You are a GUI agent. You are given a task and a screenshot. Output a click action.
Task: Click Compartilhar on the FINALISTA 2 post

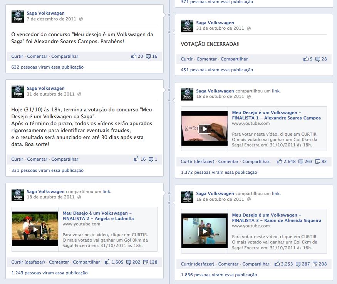pyautogui.click(x=86, y=262)
